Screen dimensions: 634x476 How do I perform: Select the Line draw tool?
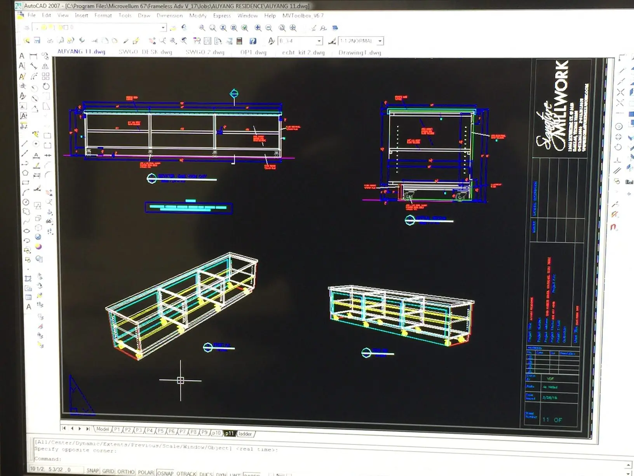24,143
